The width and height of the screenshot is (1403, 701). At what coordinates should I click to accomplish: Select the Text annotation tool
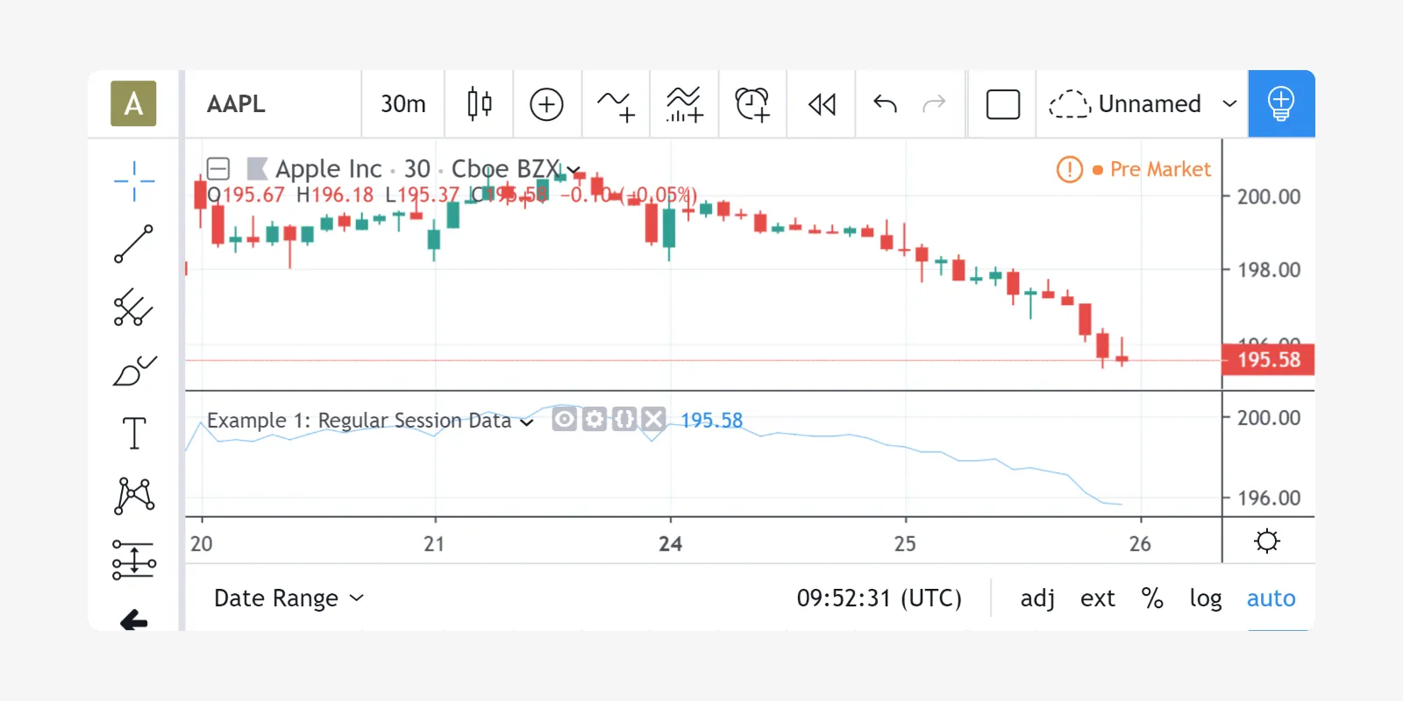pos(134,433)
